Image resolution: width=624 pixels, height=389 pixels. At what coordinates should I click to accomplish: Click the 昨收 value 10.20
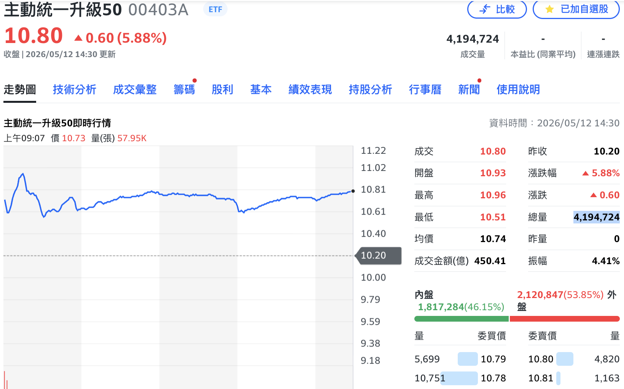[606, 151]
